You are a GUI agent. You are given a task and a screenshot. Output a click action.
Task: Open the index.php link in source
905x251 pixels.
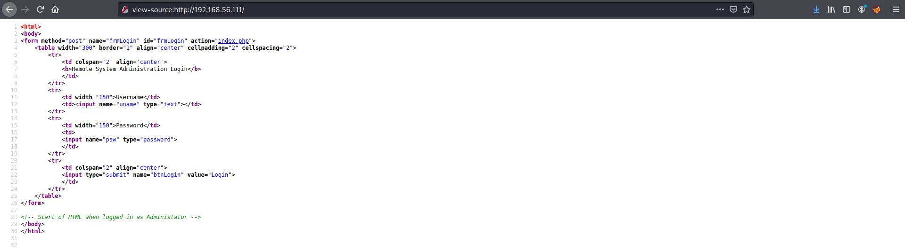click(x=233, y=41)
